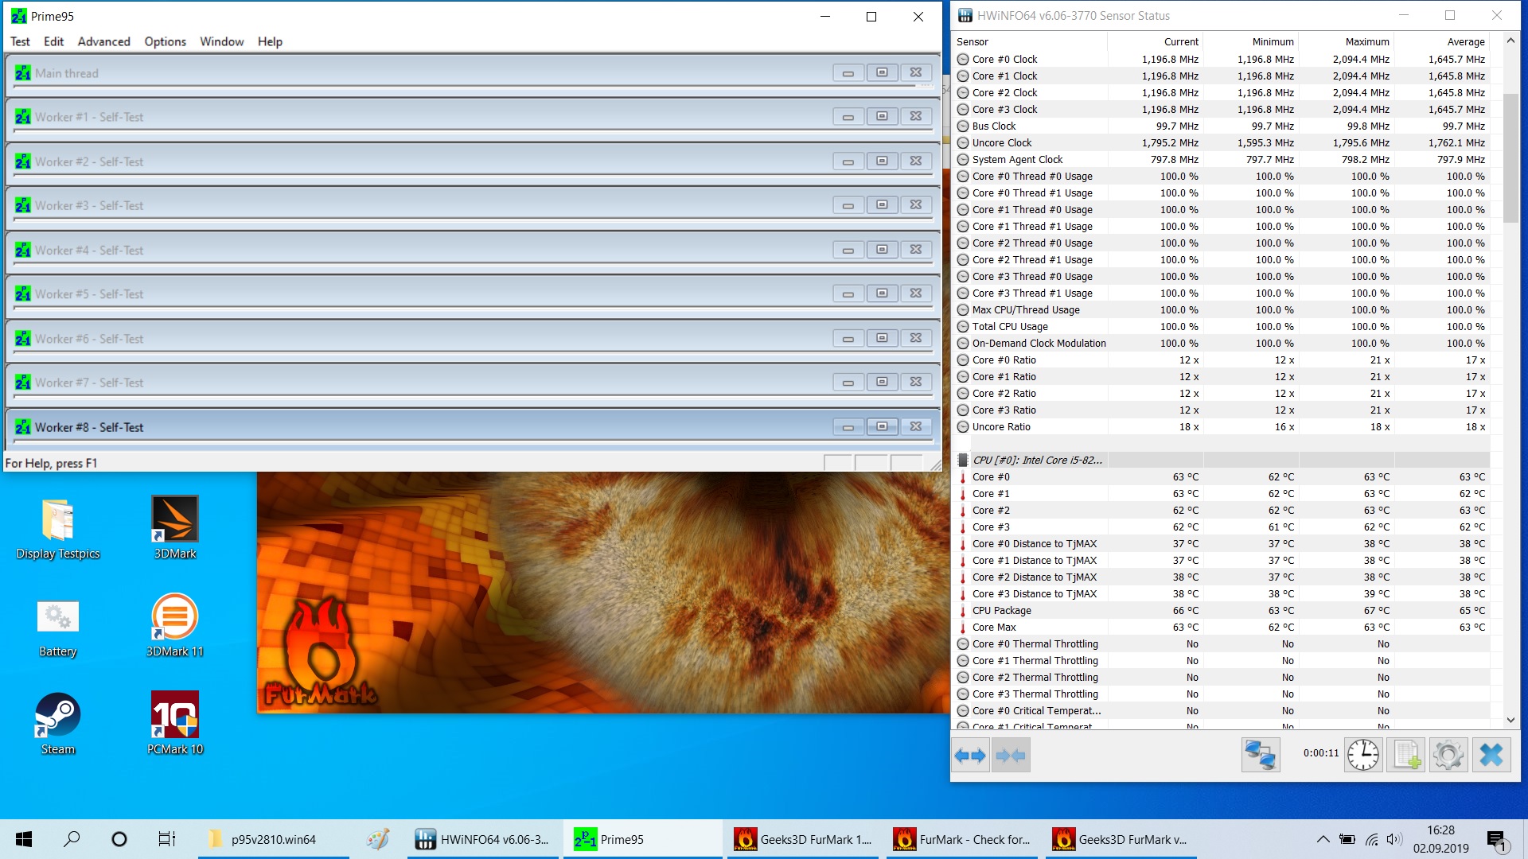This screenshot has height=859, width=1528.
Task: Launch the Steam desktop shortcut
Action: [58, 724]
